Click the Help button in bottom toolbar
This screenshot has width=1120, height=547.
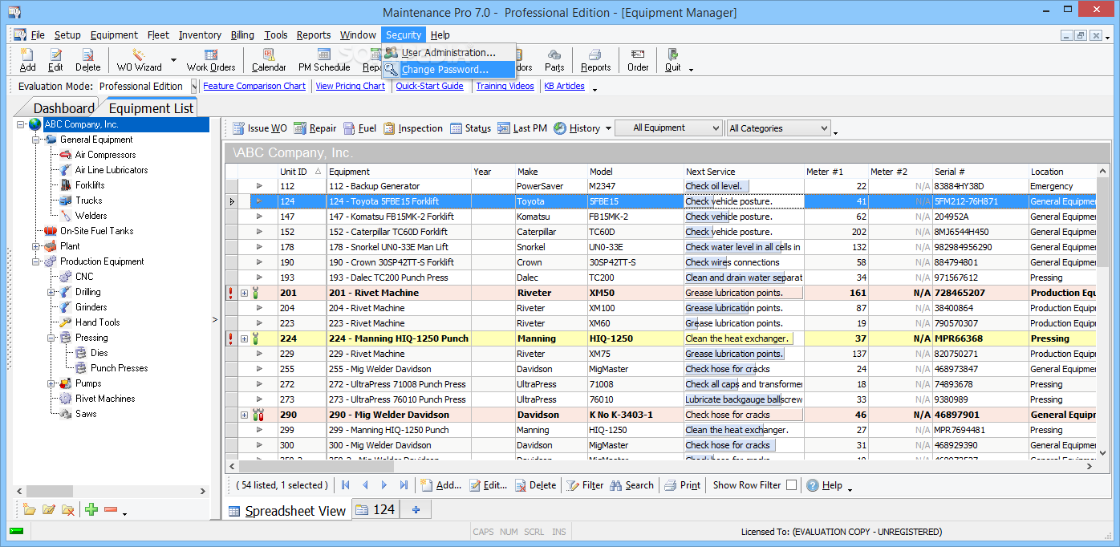(824, 485)
